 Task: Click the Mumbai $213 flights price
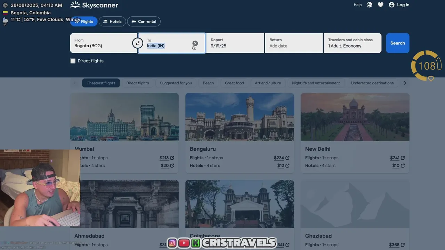tap(164, 158)
